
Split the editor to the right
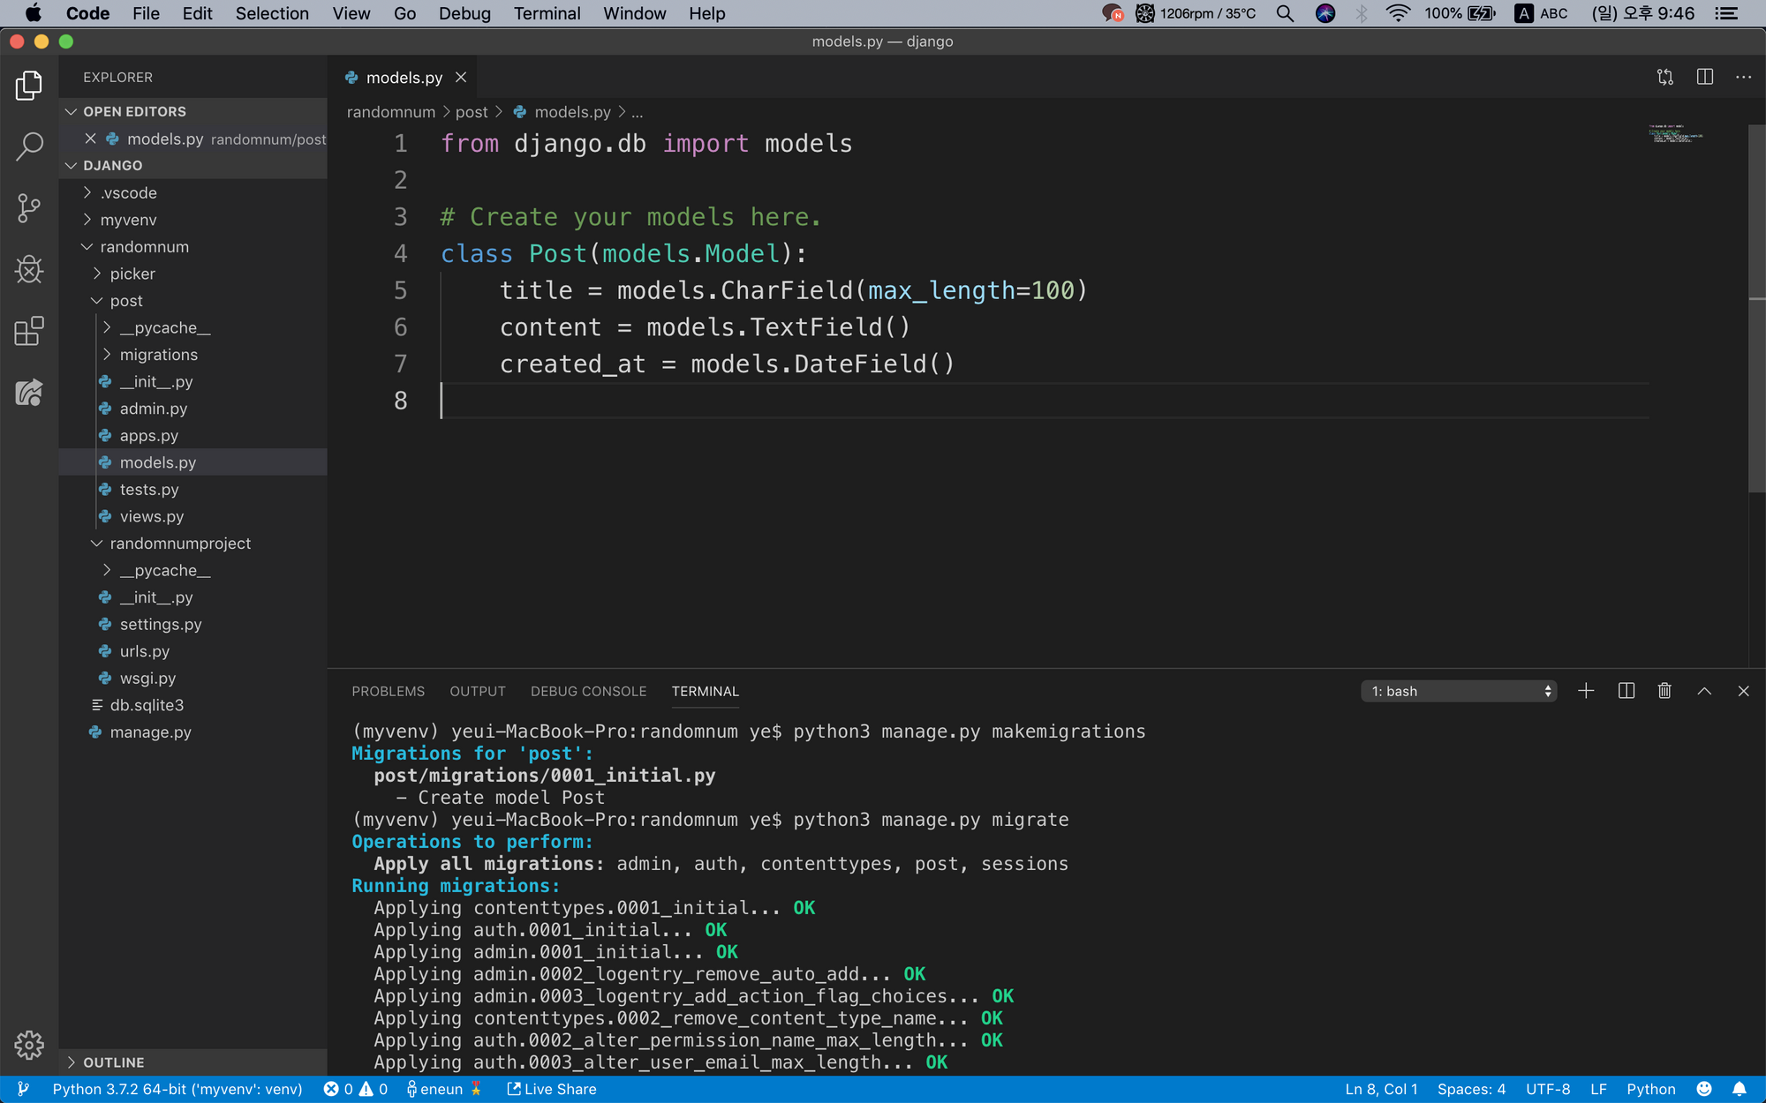[1704, 78]
